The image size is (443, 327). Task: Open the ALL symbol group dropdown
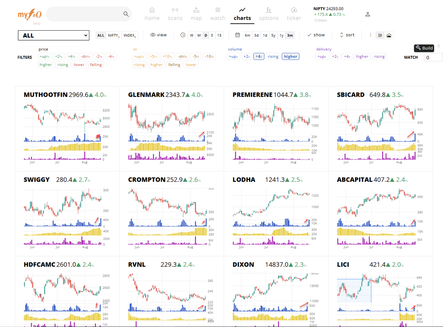[x=54, y=35]
